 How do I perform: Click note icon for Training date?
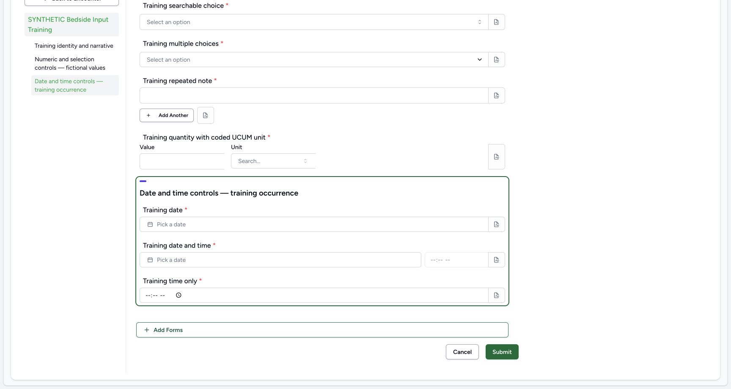pos(496,224)
